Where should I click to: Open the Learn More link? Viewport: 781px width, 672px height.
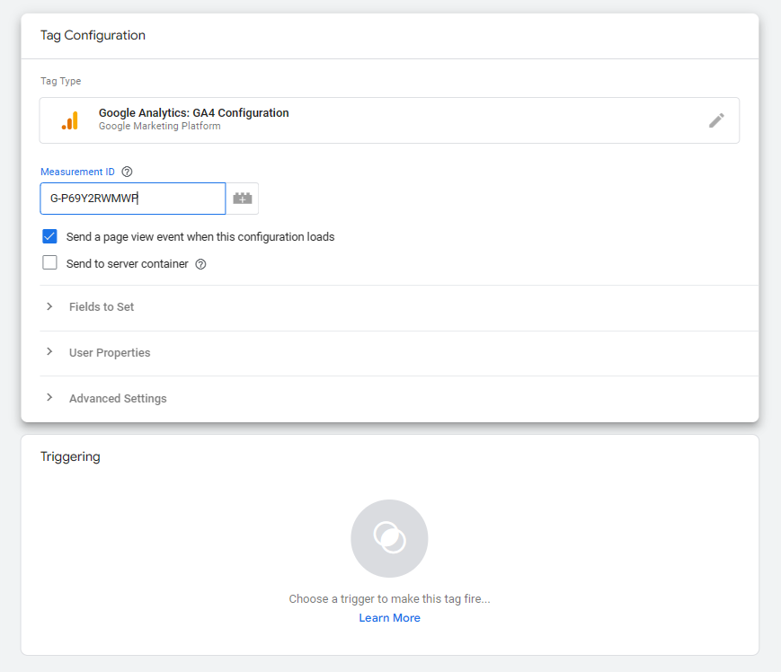tap(389, 618)
